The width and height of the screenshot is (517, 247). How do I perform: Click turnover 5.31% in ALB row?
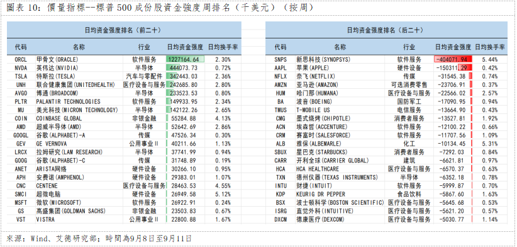pyautogui.click(x=490, y=144)
